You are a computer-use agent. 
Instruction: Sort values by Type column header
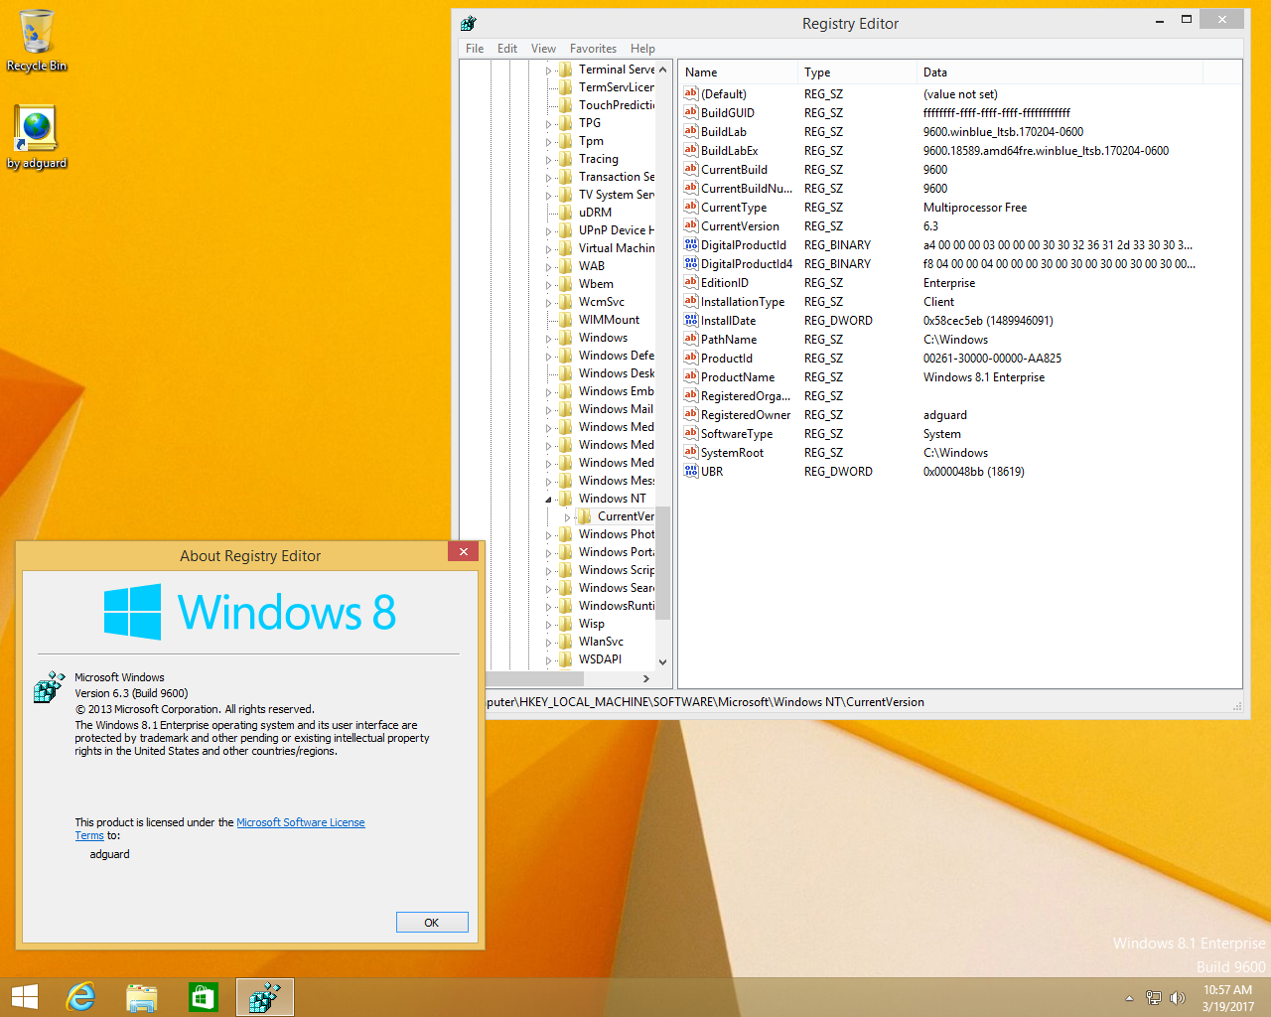(858, 73)
